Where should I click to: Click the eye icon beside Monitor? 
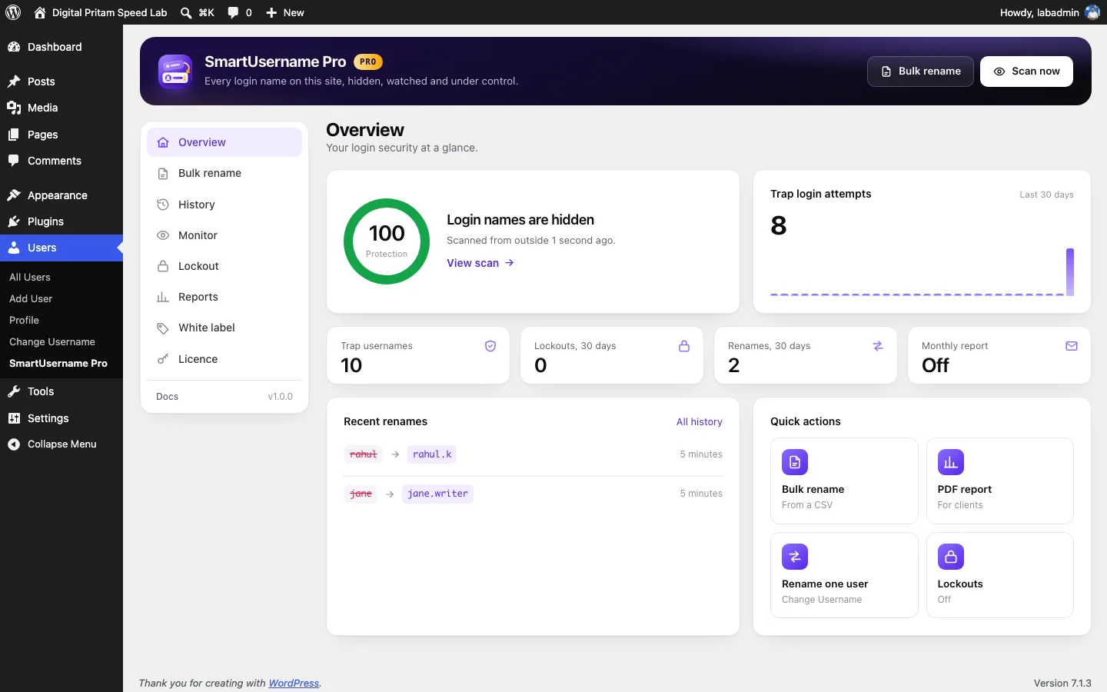tap(163, 235)
